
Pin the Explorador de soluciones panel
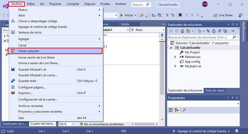click(x=232, y=25)
